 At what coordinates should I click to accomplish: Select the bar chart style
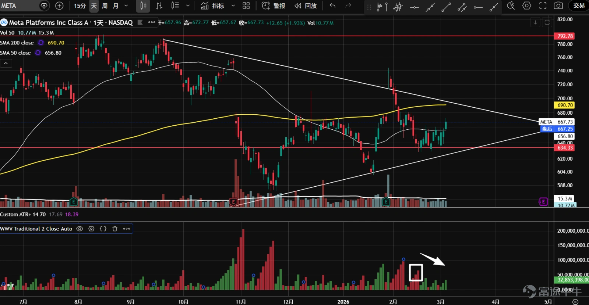tap(159, 6)
